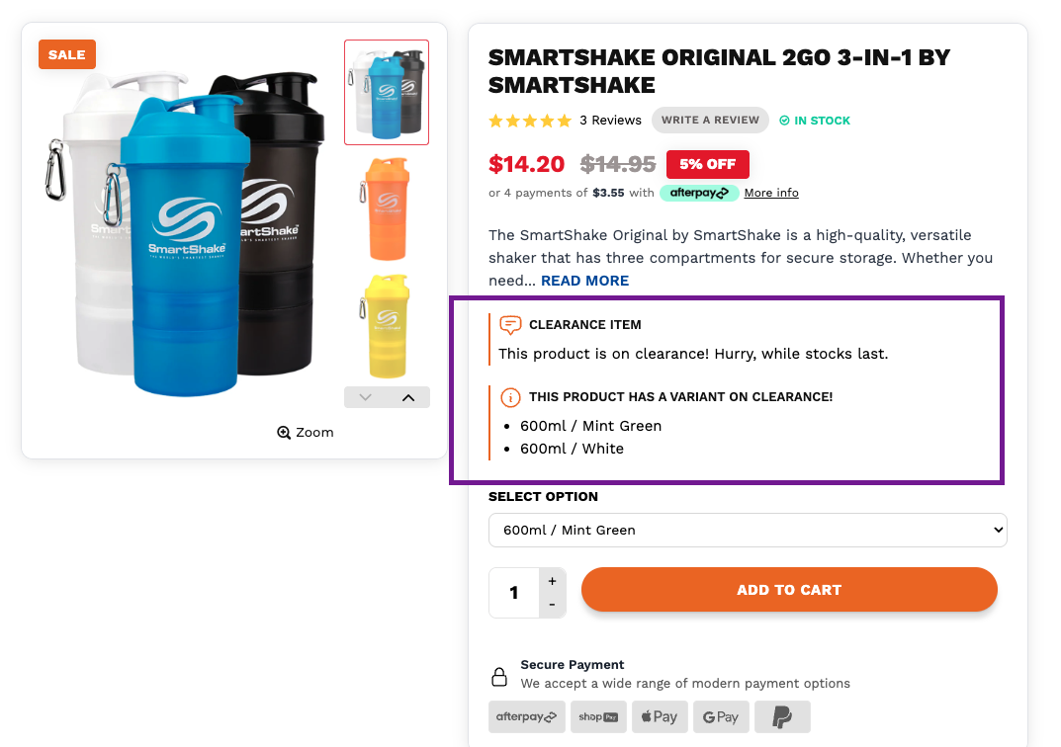Click the Google Pay payment icon
1061x747 pixels.
tap(721, 716)
